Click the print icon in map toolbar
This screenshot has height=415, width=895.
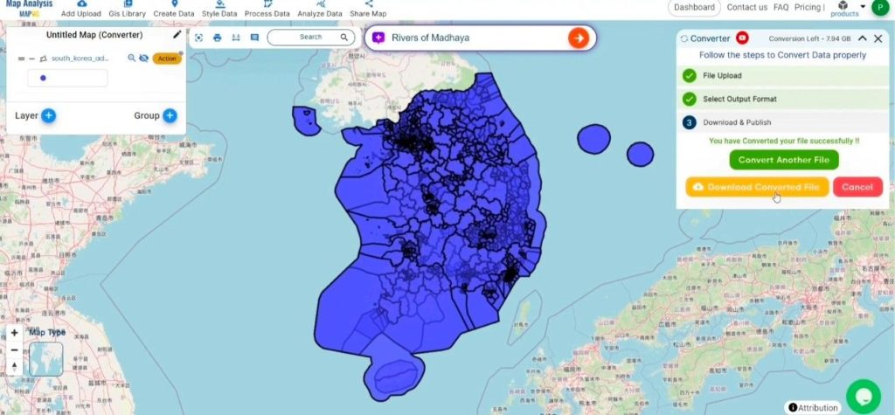click(217, 38)
